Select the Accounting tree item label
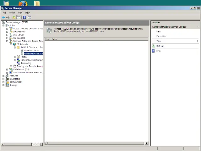Screen dimensions: 201x151 point(26,63)
